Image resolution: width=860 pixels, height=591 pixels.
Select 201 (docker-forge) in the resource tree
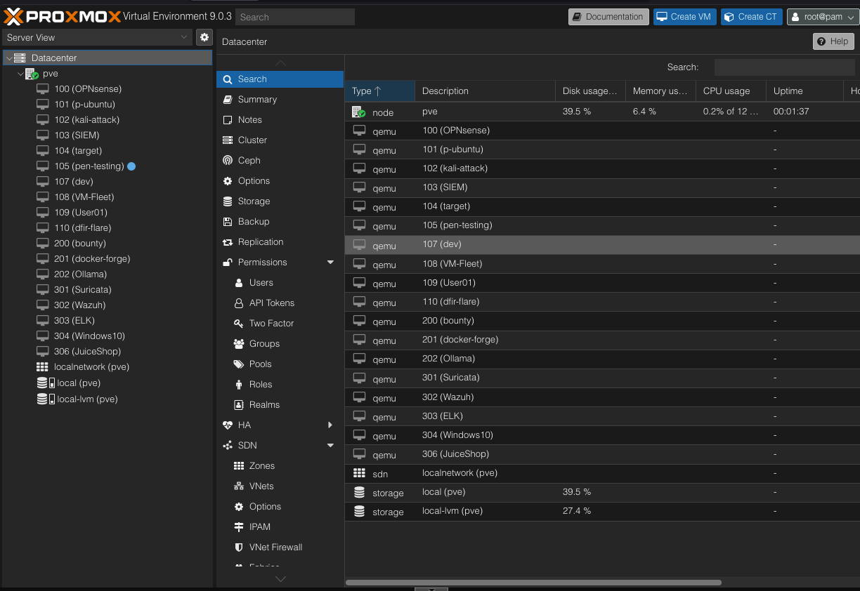tap(92, 259)
